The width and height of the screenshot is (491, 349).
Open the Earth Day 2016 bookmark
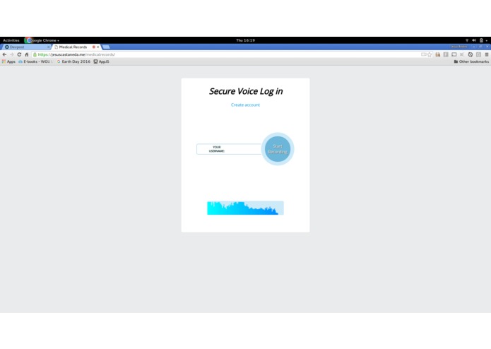(73, 61)
